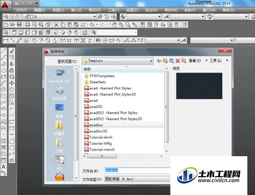Open the 帮助(H) menu

(x=228, y=10)
